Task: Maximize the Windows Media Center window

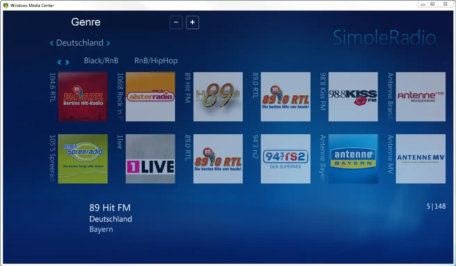Action: (x=432, y=4)
